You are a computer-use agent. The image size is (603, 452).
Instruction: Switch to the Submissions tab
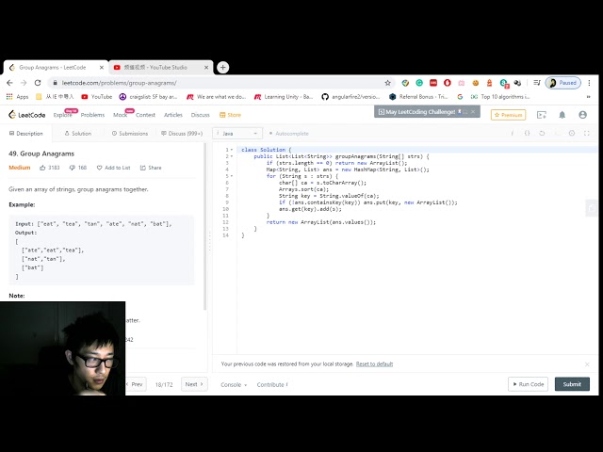click(x=130, y=134)
